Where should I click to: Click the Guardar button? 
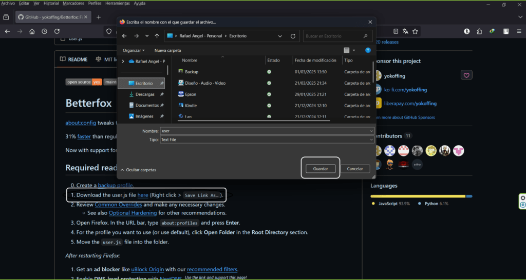coord(320,169)
